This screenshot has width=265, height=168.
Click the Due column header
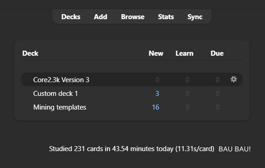click(x=217, y=53)
